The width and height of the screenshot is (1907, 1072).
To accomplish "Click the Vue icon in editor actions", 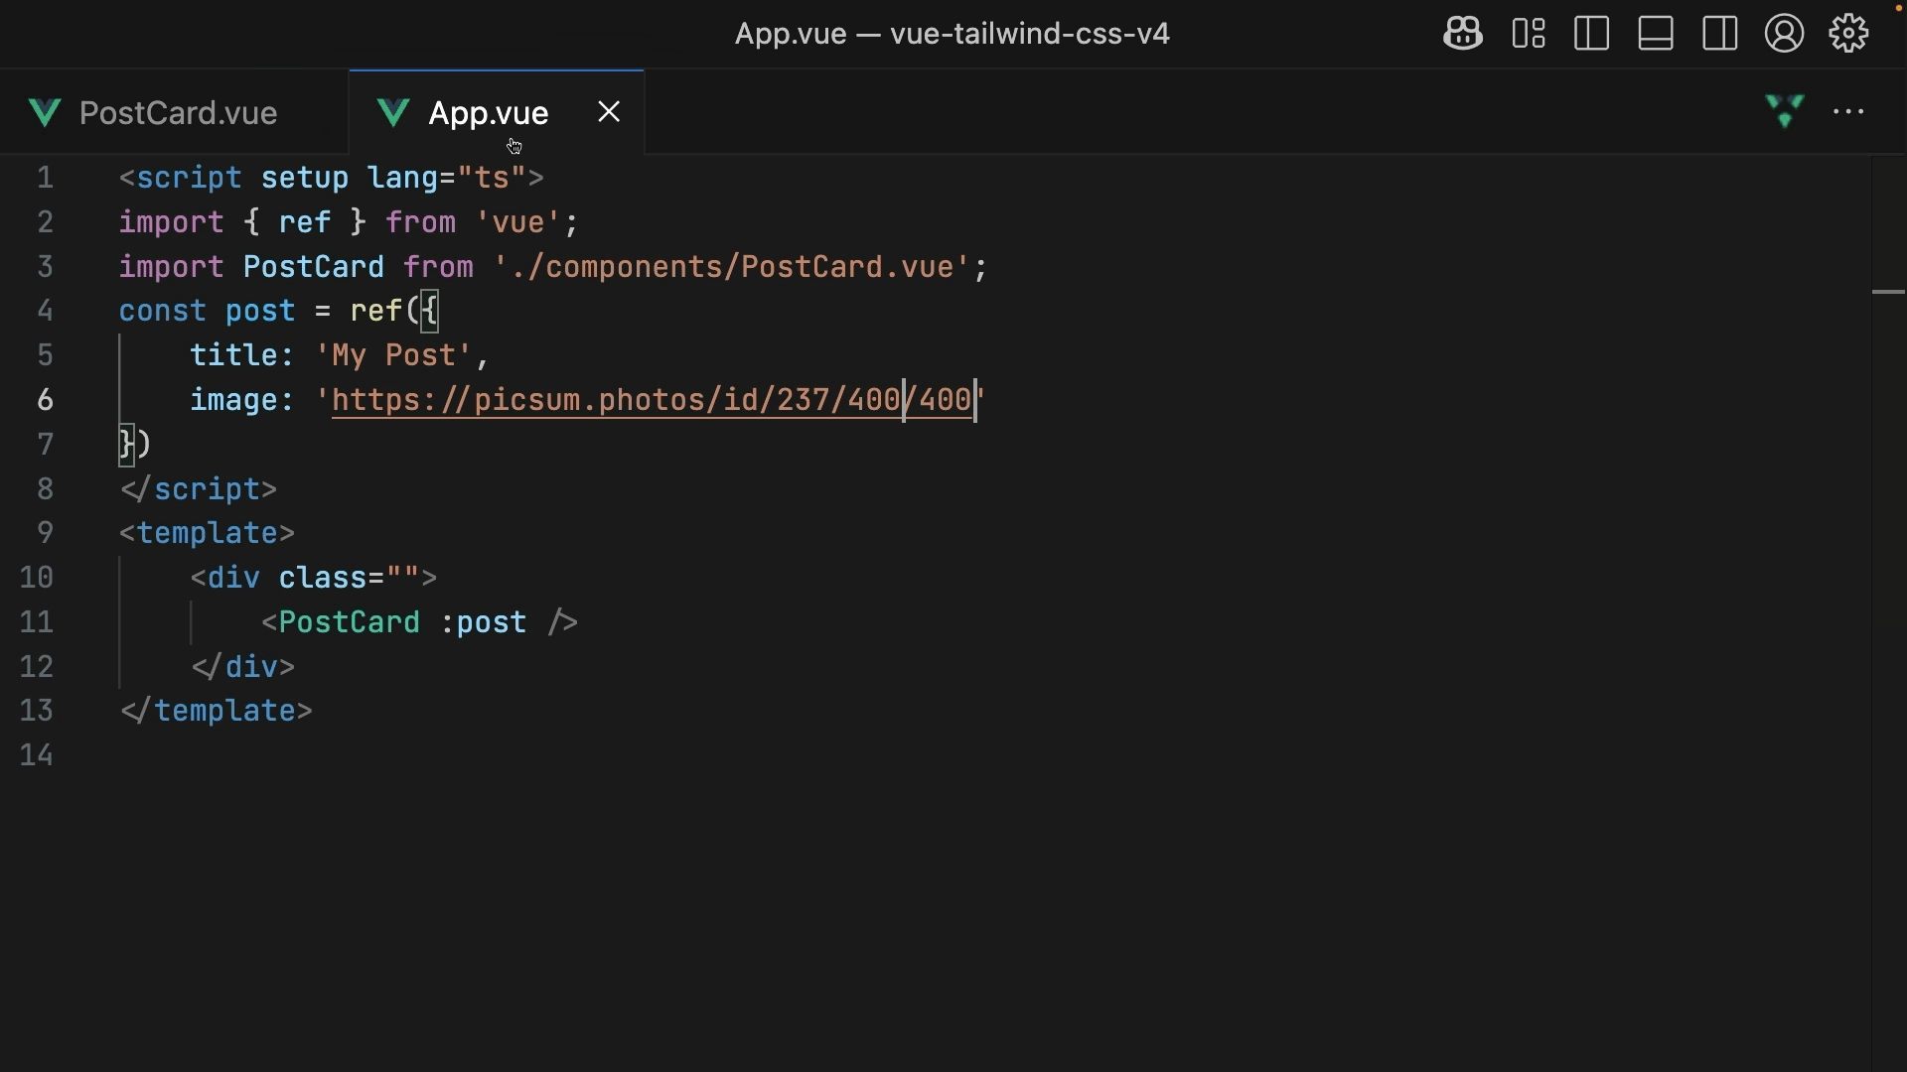I will (x=1784, y=111).
